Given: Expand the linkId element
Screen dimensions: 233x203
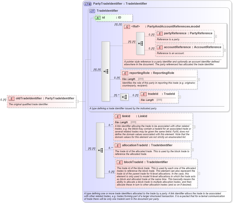Looking at the screenshot, I should click(x=194, y=127).
